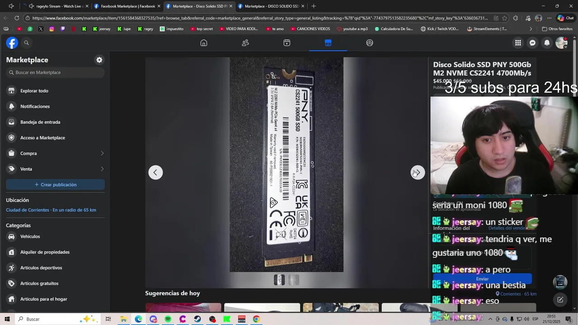Image resolution: width=578 pixels, height=325 pixels.
Task: Expand the Compra submenu
Action: click(102, 153)
